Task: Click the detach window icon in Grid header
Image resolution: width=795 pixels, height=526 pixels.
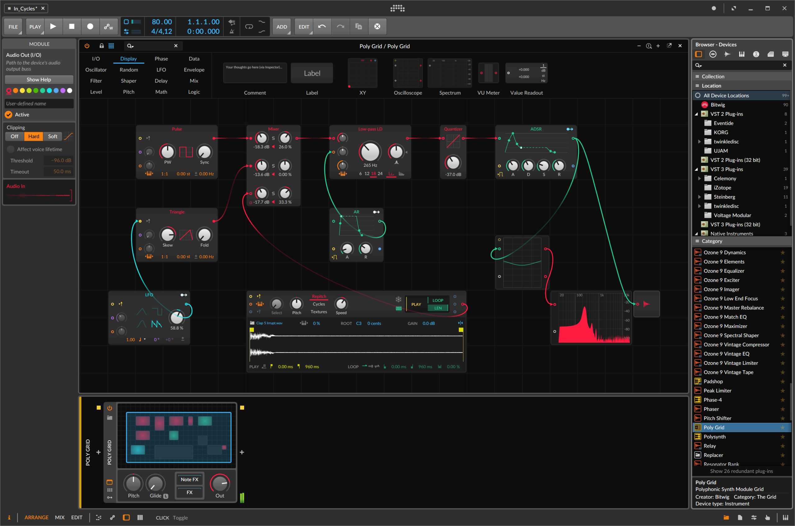Action: [x=669, y=46]
